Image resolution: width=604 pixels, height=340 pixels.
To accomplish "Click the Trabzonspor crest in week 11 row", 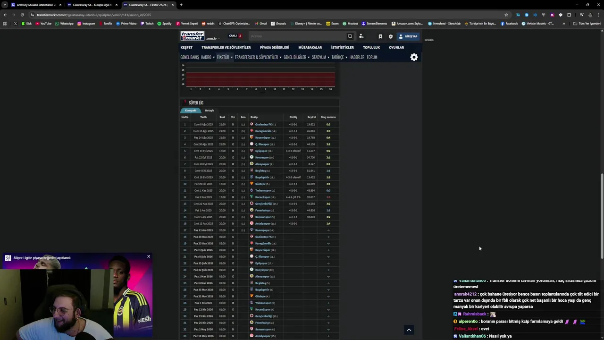I will click(x=252, y=190).
